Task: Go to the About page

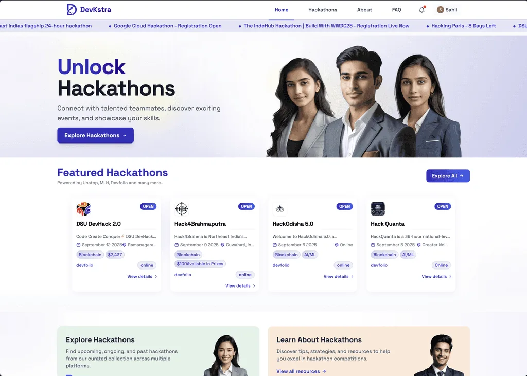Action: [x=364, y=10]
